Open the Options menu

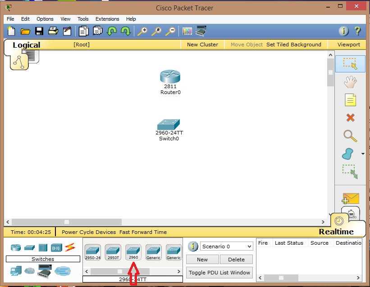pos(45,19)
